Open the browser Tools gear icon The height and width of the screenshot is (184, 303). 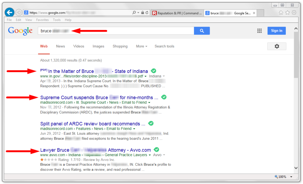coord(294,13)
